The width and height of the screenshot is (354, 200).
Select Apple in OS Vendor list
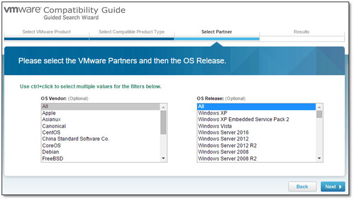tap(101, 113)
